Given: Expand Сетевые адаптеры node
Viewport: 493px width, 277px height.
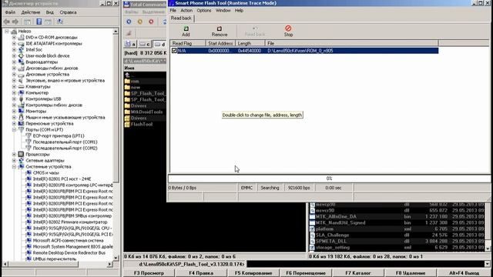Looking at the screenshot, I should pos(14,161).
